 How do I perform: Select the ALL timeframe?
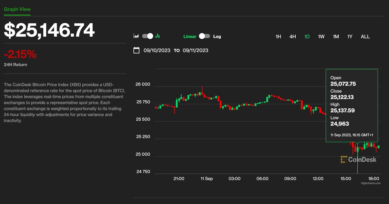click(x=365, y=37)
